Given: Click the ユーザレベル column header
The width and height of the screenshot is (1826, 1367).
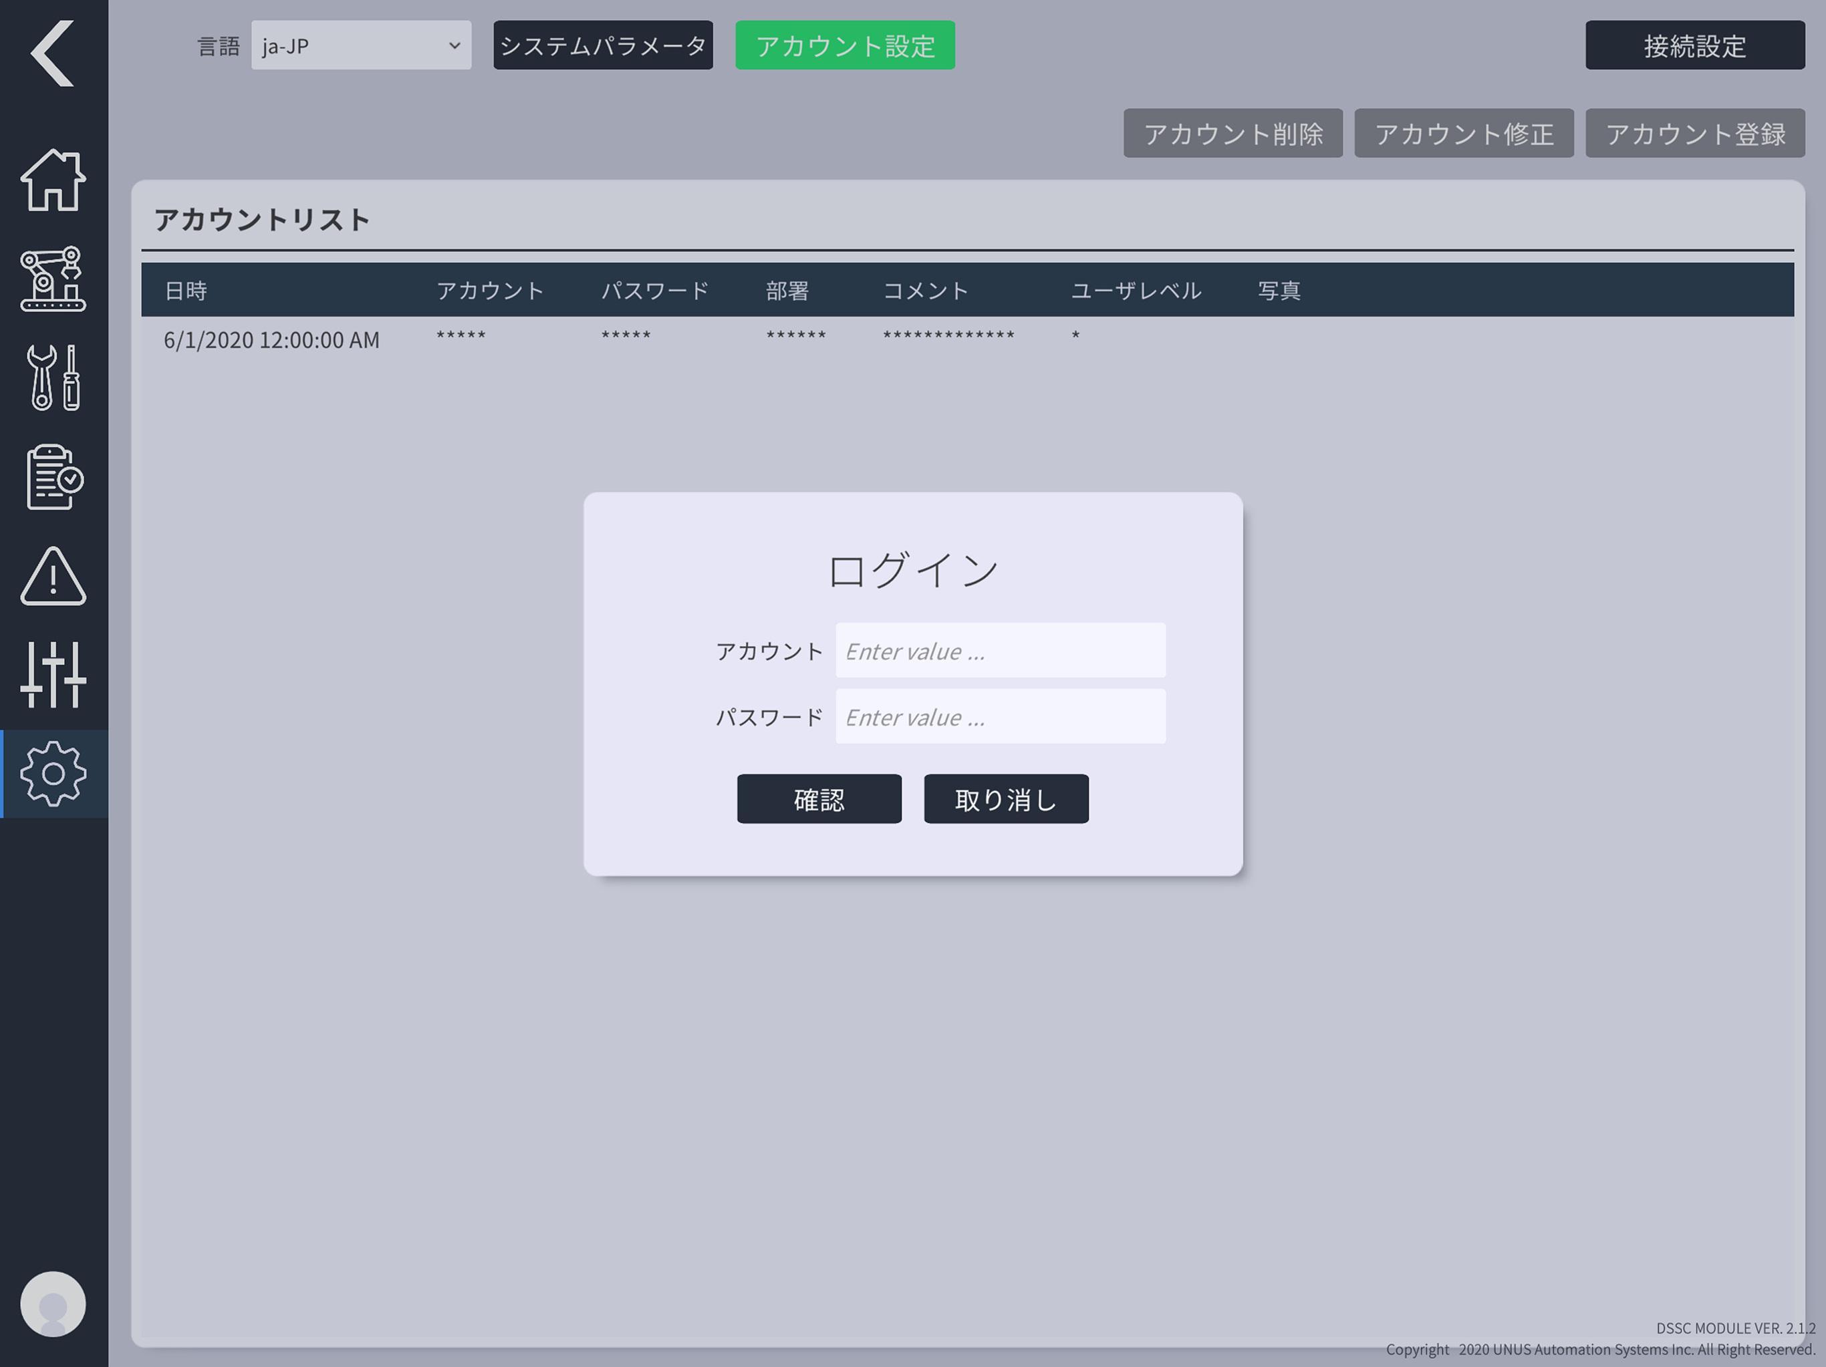Looking at the screenshot, I should coord(1136,291).
